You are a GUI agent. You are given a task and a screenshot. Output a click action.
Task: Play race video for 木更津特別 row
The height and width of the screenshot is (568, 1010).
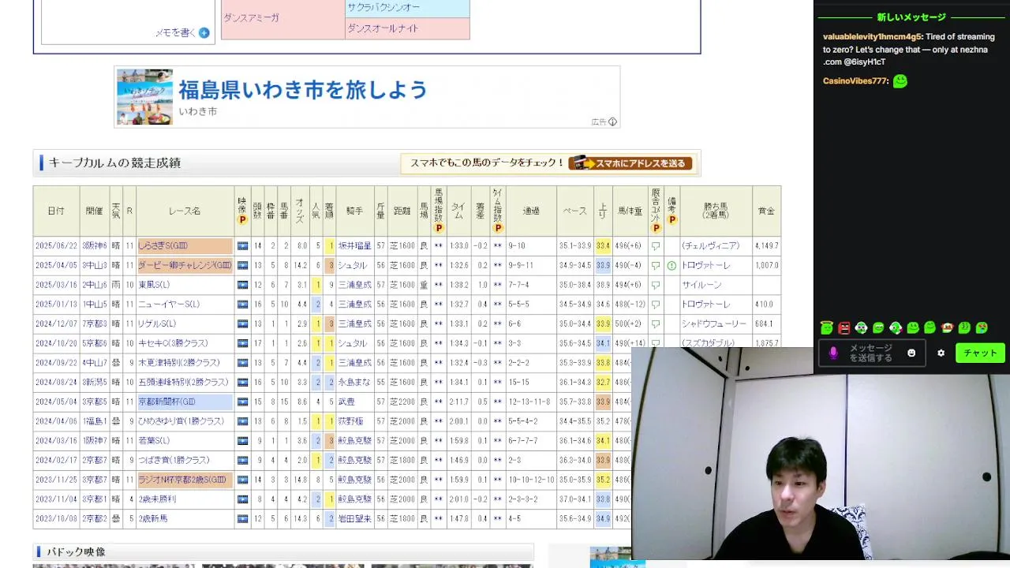(x=242, y=363)
